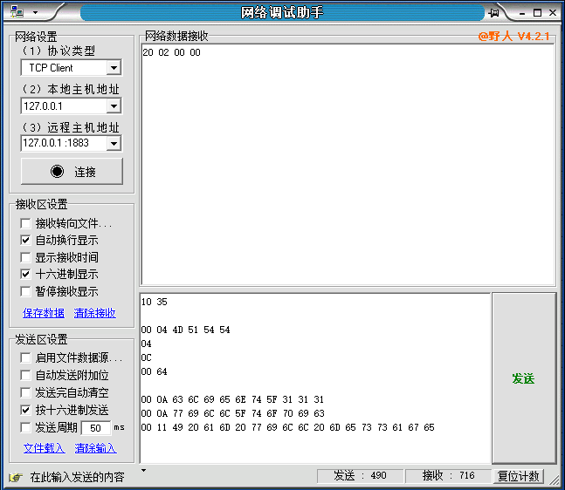Viewport: 565px width, 490px height.
Task: Click the '10 35' line in send area
Action: click(155, 302)
